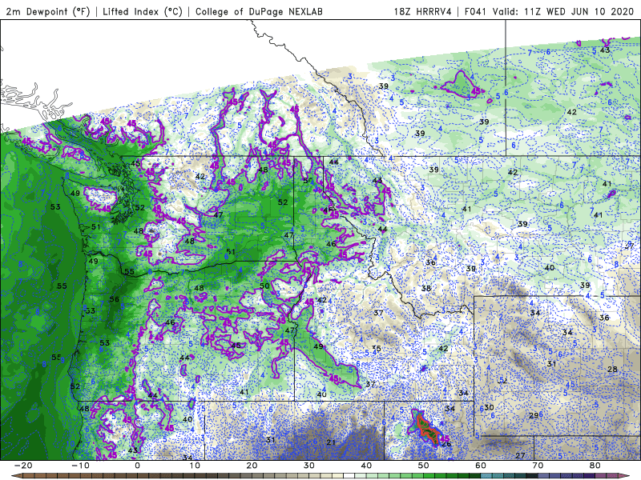Click the "2m Dewpoint (°F)" title text

click(x=47, y=11)
